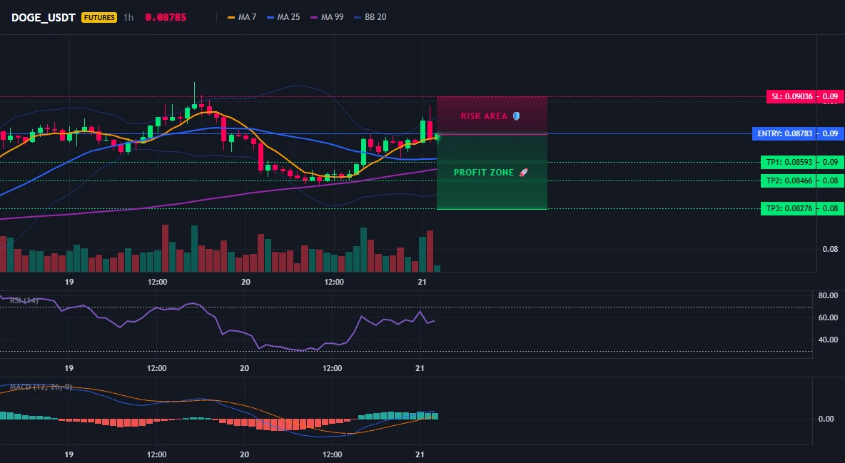Image resolution: width=845 pixels, height=463 pixels.
Task: Click date 20 on the main chart time axis
Action: pos(246,282)
